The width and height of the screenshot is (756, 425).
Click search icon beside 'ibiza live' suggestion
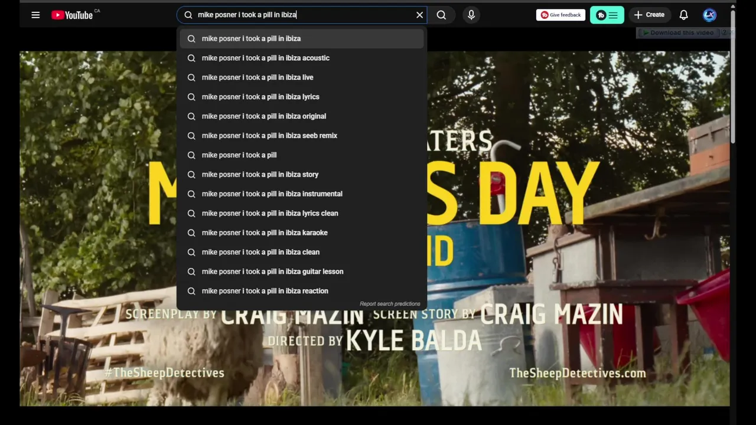191,77
